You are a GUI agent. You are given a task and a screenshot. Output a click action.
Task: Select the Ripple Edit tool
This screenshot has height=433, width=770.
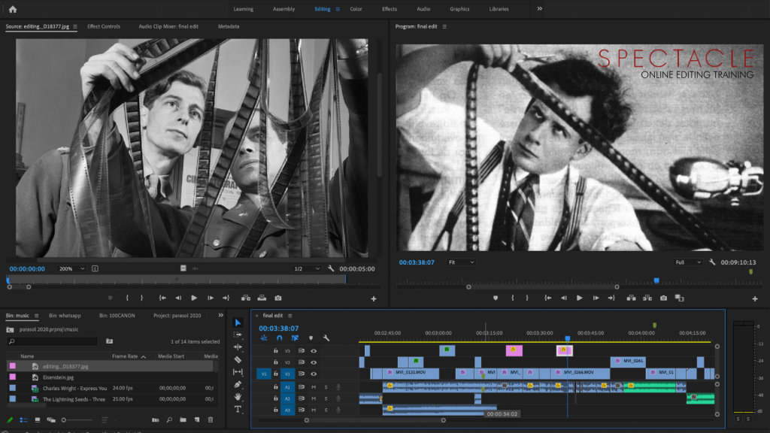[238, 347]
